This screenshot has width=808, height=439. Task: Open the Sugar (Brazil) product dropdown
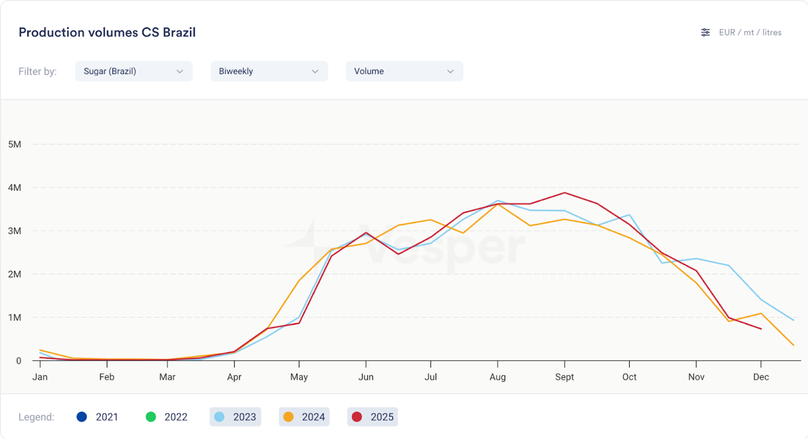pos(134,71)
